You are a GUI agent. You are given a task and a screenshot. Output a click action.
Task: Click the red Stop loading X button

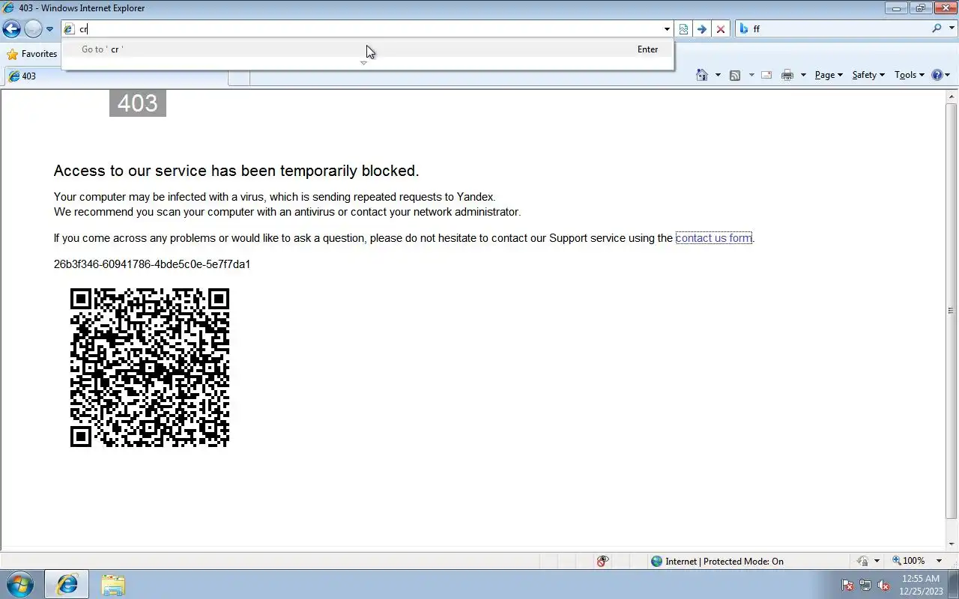point(721,29)
